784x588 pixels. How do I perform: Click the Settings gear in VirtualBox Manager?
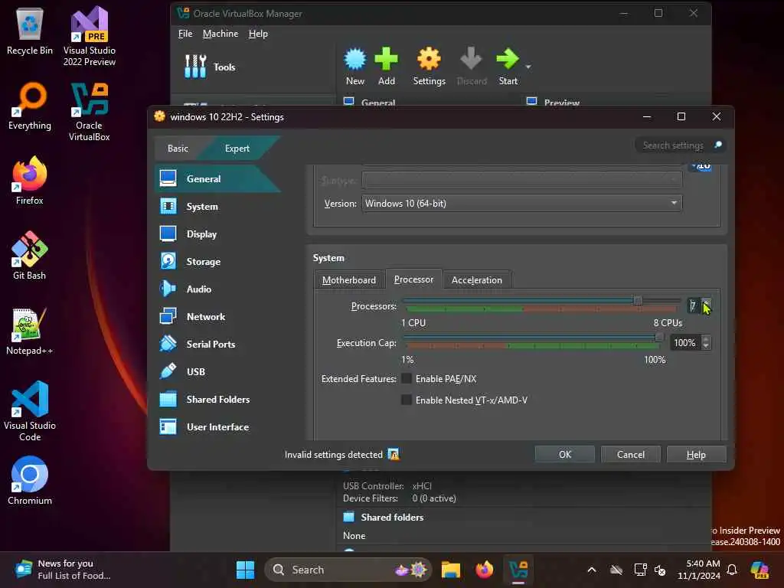(x=429, y=66)
